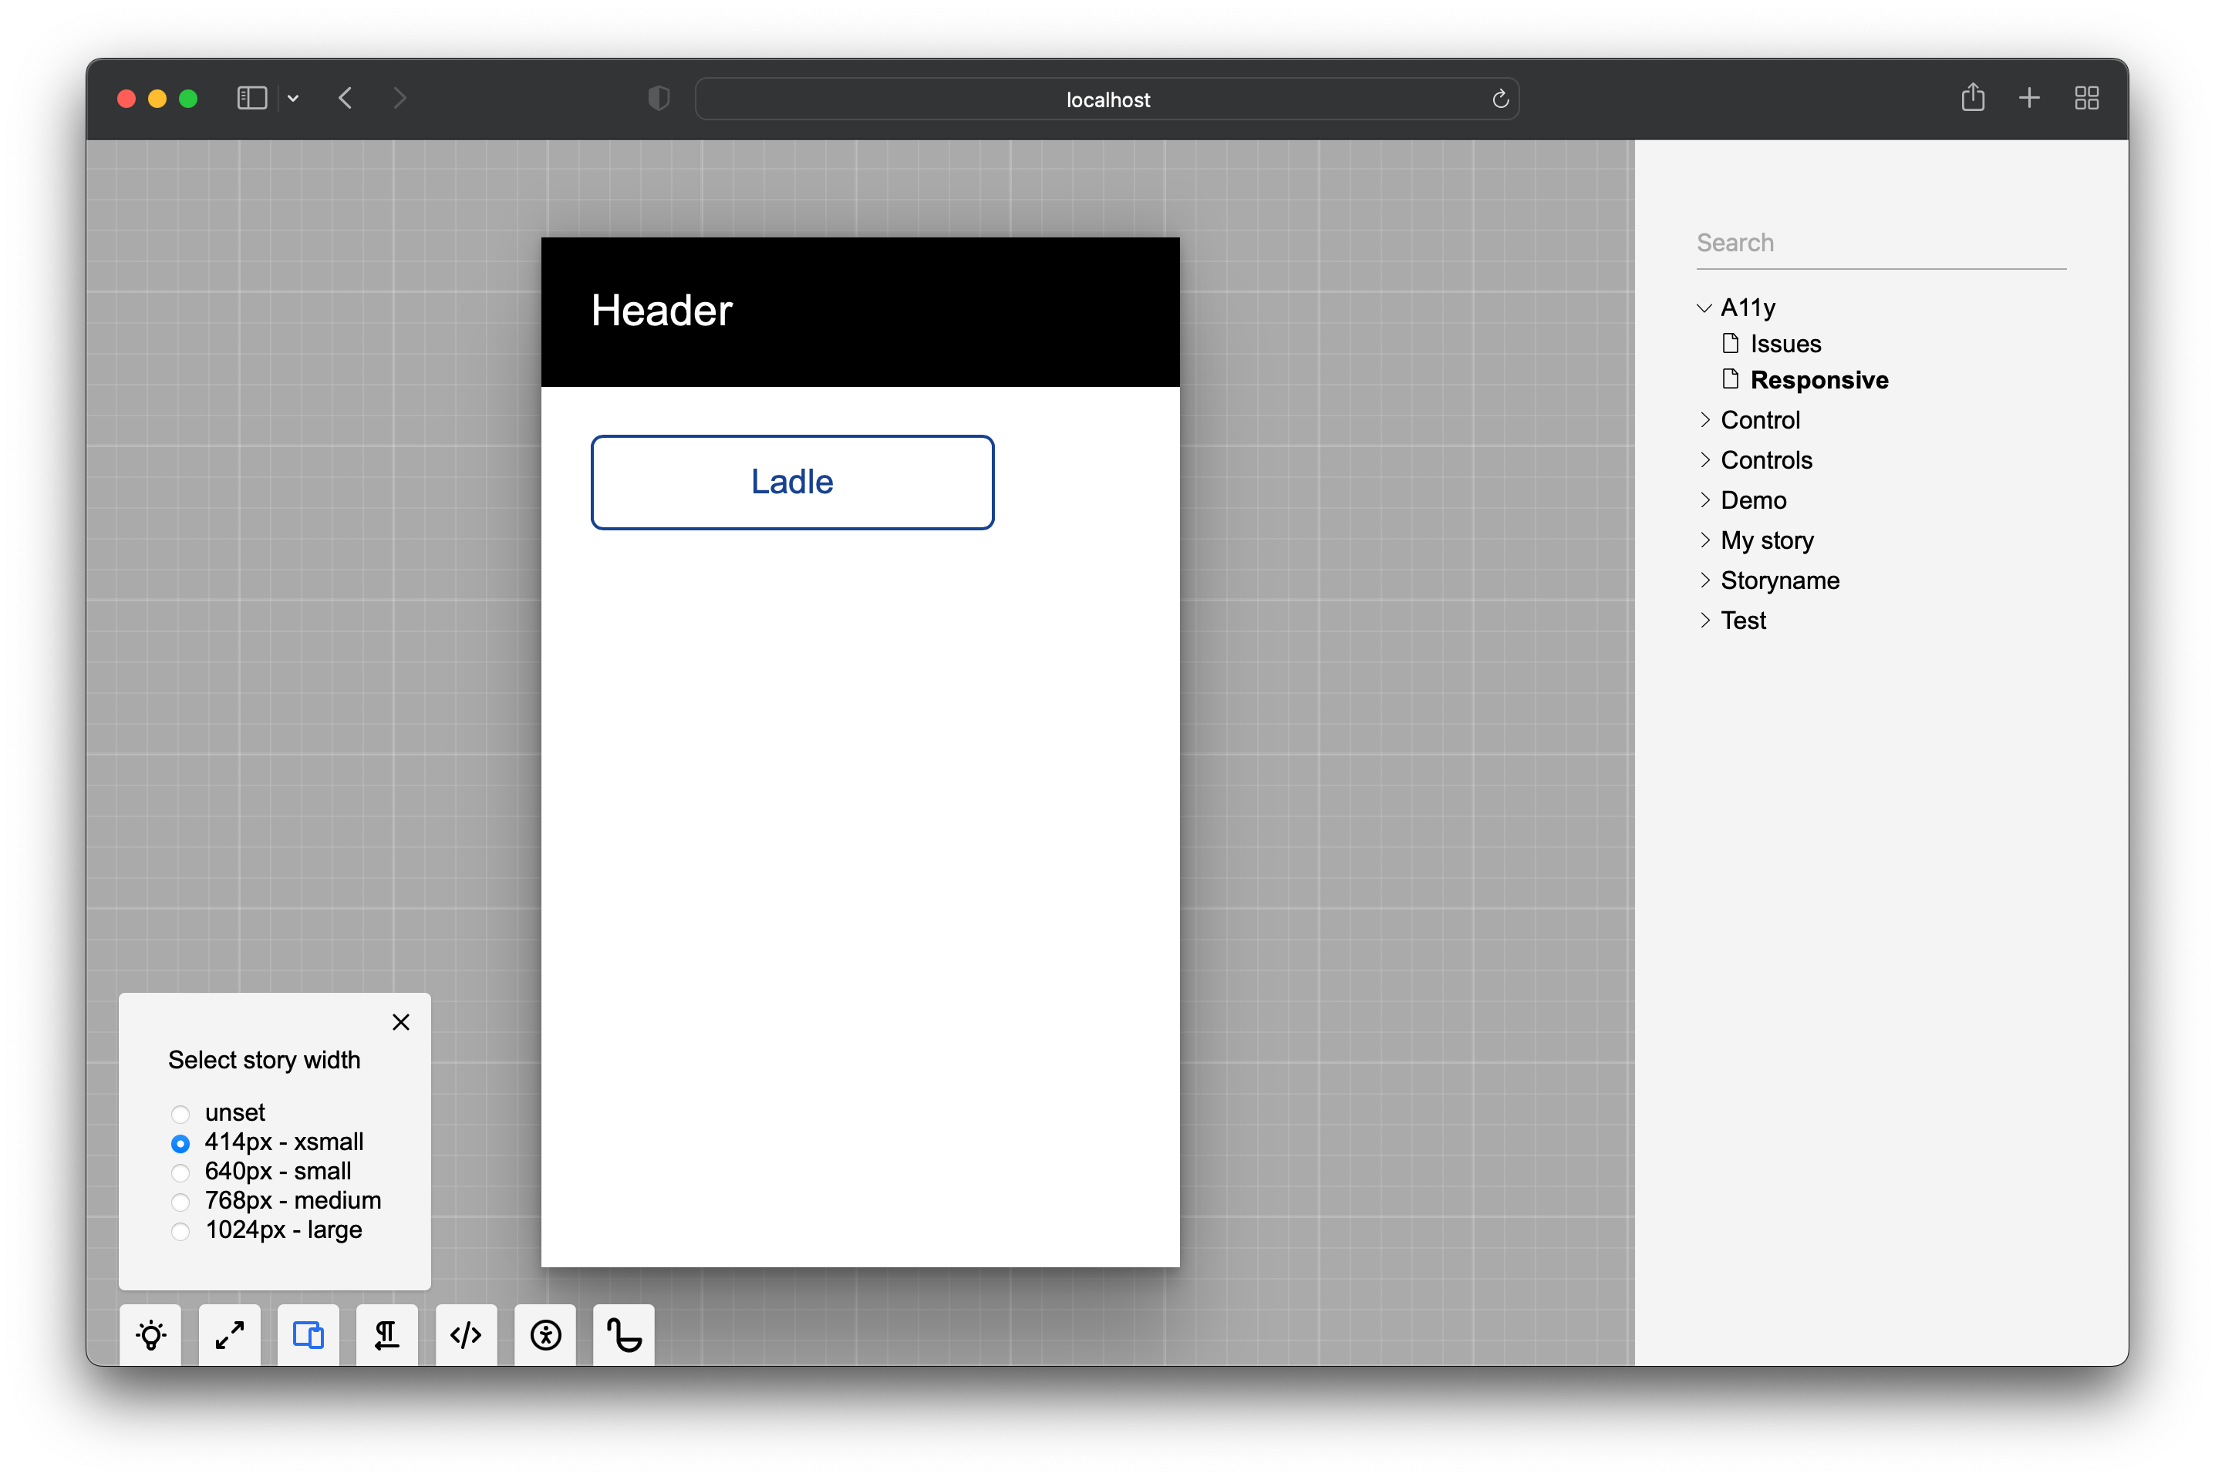Select 640px - small radio button
Image resolution: width=2215 pixels, height=1480 pixels.
180,1171
